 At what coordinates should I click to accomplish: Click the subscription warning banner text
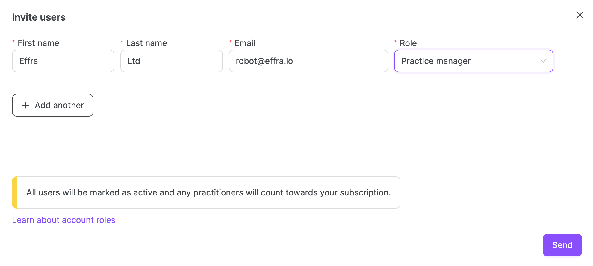pyautogui.click(x=208, y=192)
